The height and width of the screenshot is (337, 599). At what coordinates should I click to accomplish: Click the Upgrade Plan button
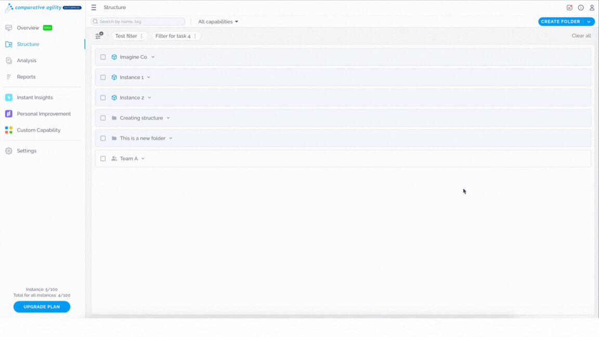(42, 306)
